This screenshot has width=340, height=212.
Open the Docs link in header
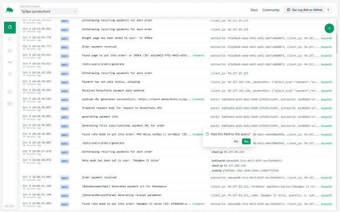tap(254, 10)
